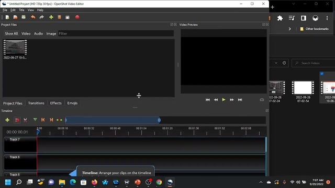Add a track using timeline green plus
This screenshot has width=335, height=188.
click(7, 120)
